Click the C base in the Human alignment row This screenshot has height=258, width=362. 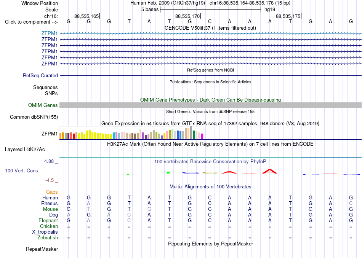click(210, 197)
